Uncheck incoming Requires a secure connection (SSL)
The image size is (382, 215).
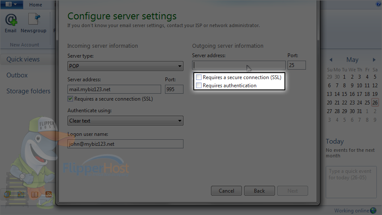click(x=70, y=99)
